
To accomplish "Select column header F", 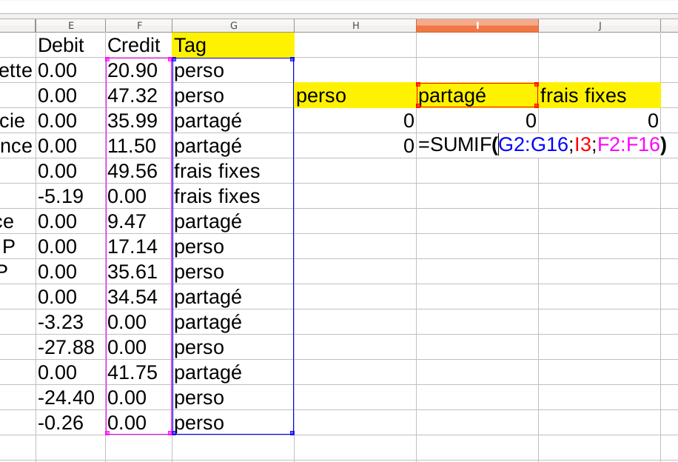I will pyautogui.click(x=139, y=24).
